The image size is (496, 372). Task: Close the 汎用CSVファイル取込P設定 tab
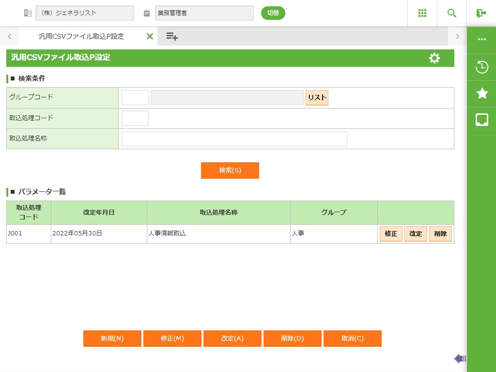(150, 36)
